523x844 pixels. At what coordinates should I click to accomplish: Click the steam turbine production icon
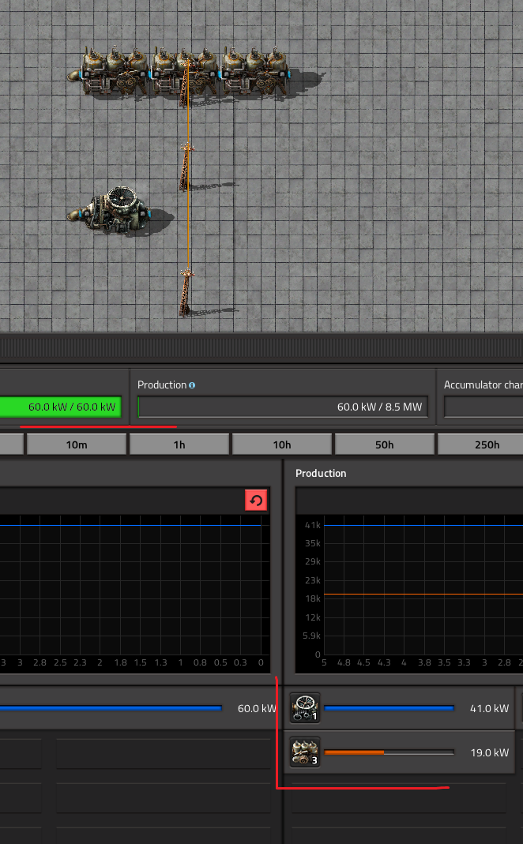[305, 708]
